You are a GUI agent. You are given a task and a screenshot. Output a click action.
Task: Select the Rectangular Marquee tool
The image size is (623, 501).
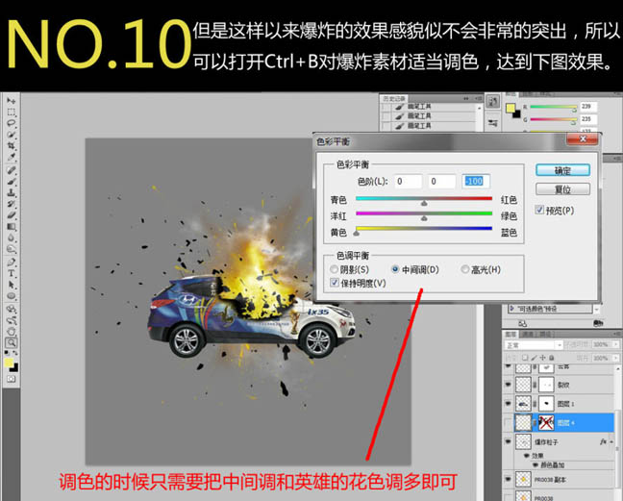click(x=12, y=113)
